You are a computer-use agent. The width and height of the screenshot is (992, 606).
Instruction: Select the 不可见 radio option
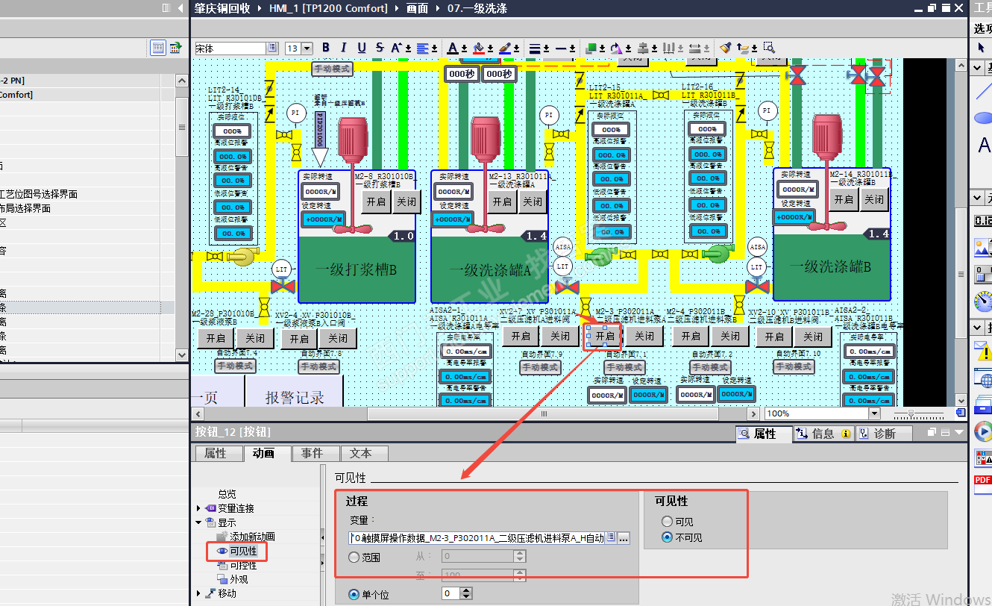pos(667,537)
